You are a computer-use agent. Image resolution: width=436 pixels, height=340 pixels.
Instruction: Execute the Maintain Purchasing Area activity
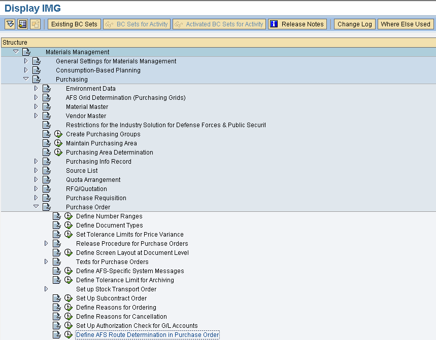click(x=58, y=143)
